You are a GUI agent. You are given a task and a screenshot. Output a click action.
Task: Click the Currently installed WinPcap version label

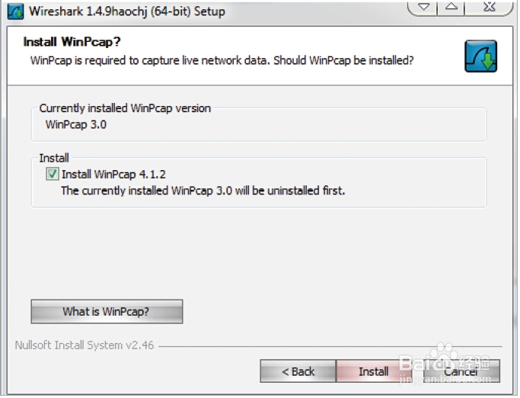125,108
